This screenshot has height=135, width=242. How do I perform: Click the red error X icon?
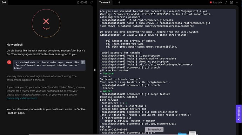point(9,62)
